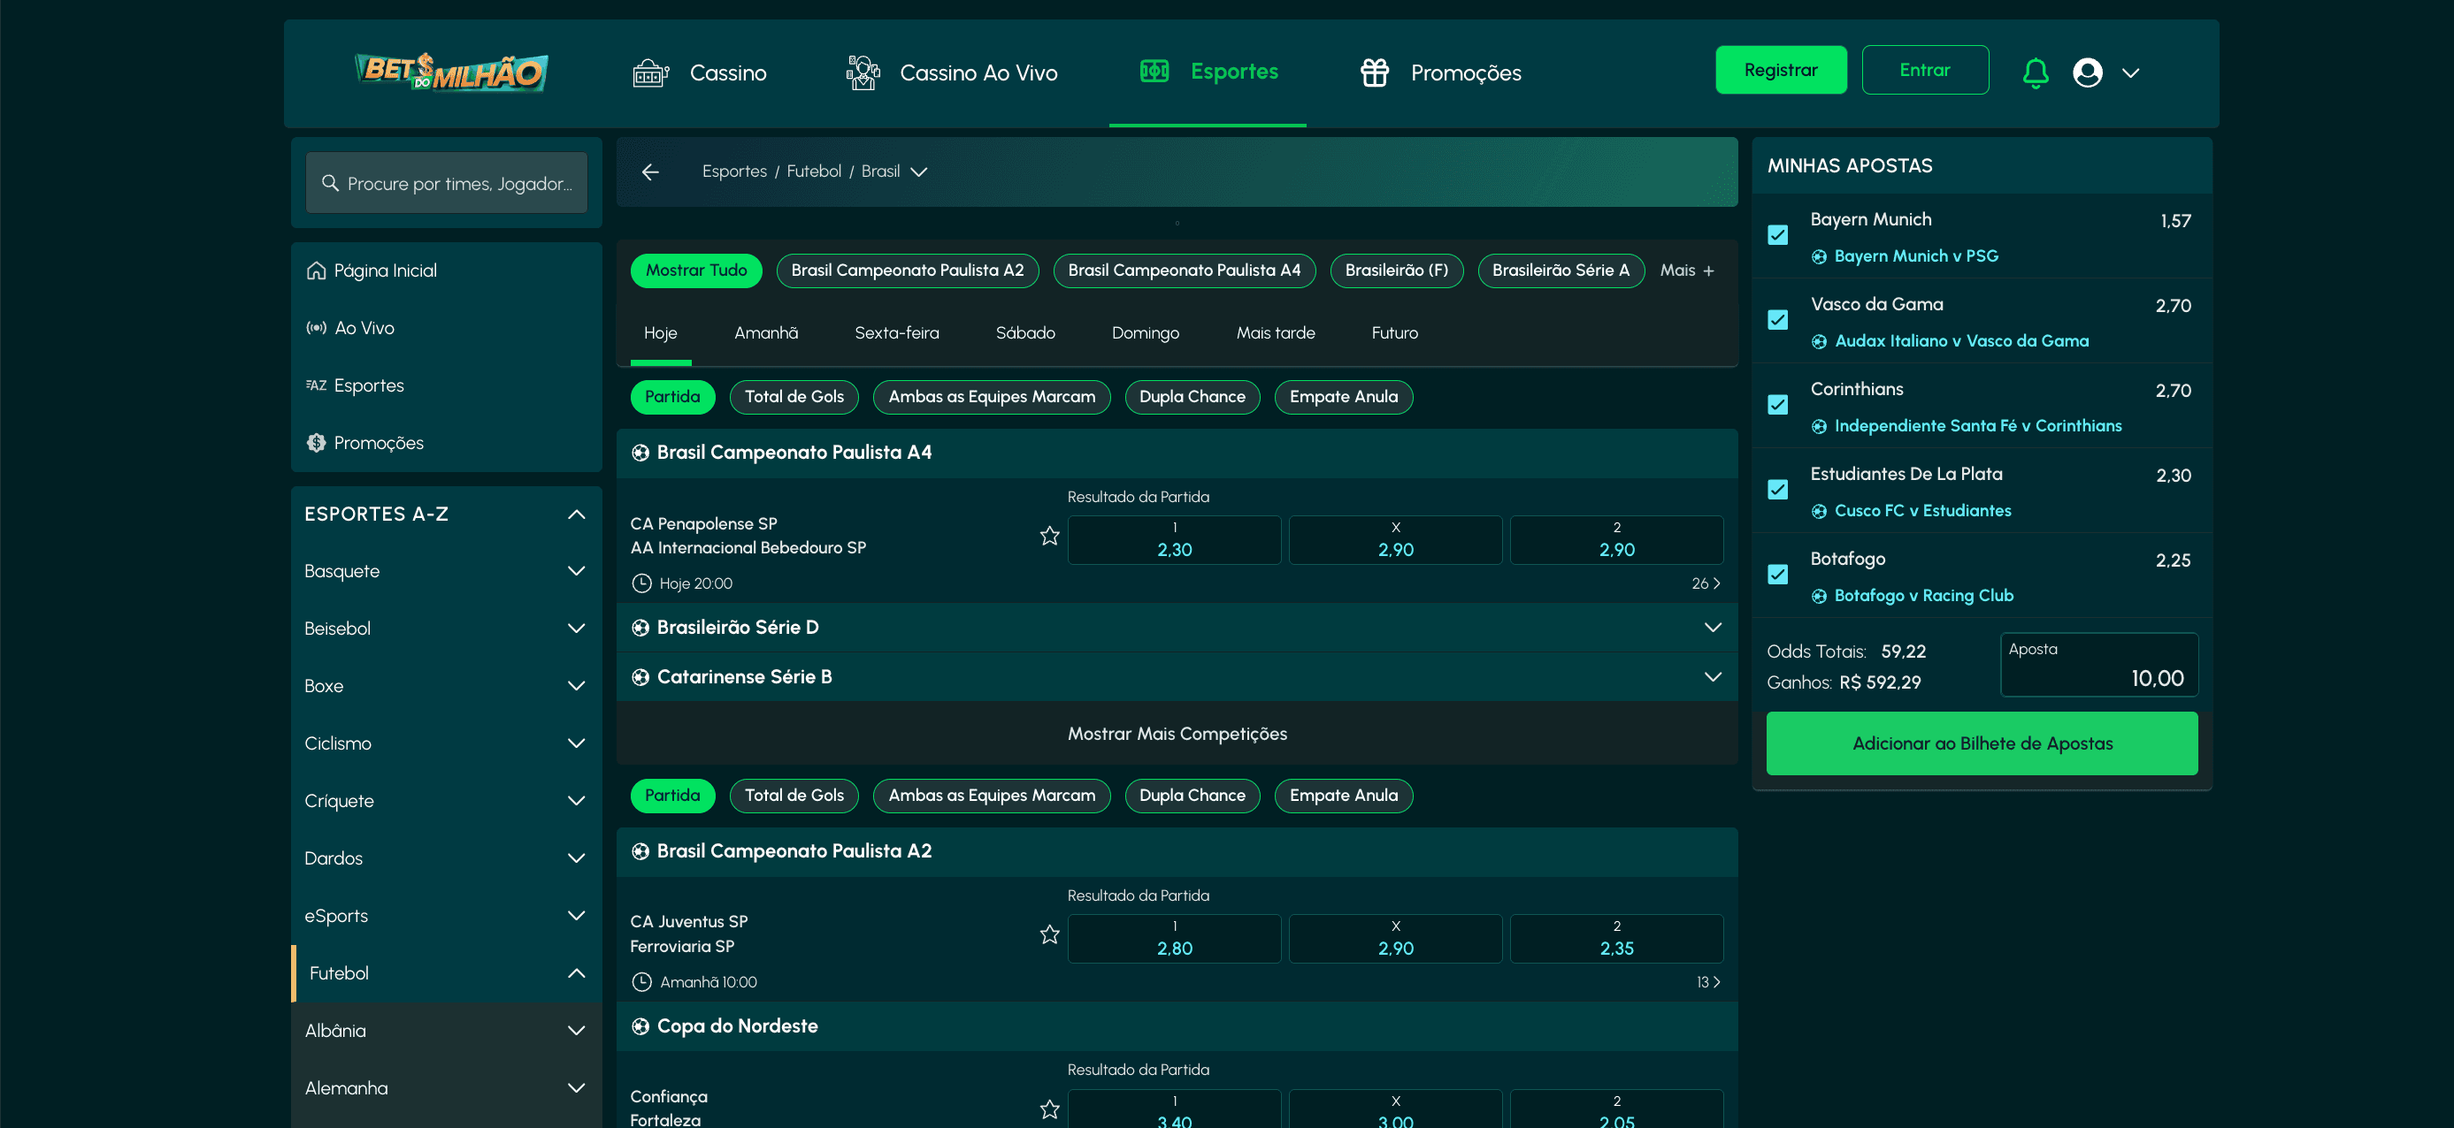2454x1128 pixels.
Task: Click the Promoções gift icon
Action: pyautogui.click(x=1374, y=72)
